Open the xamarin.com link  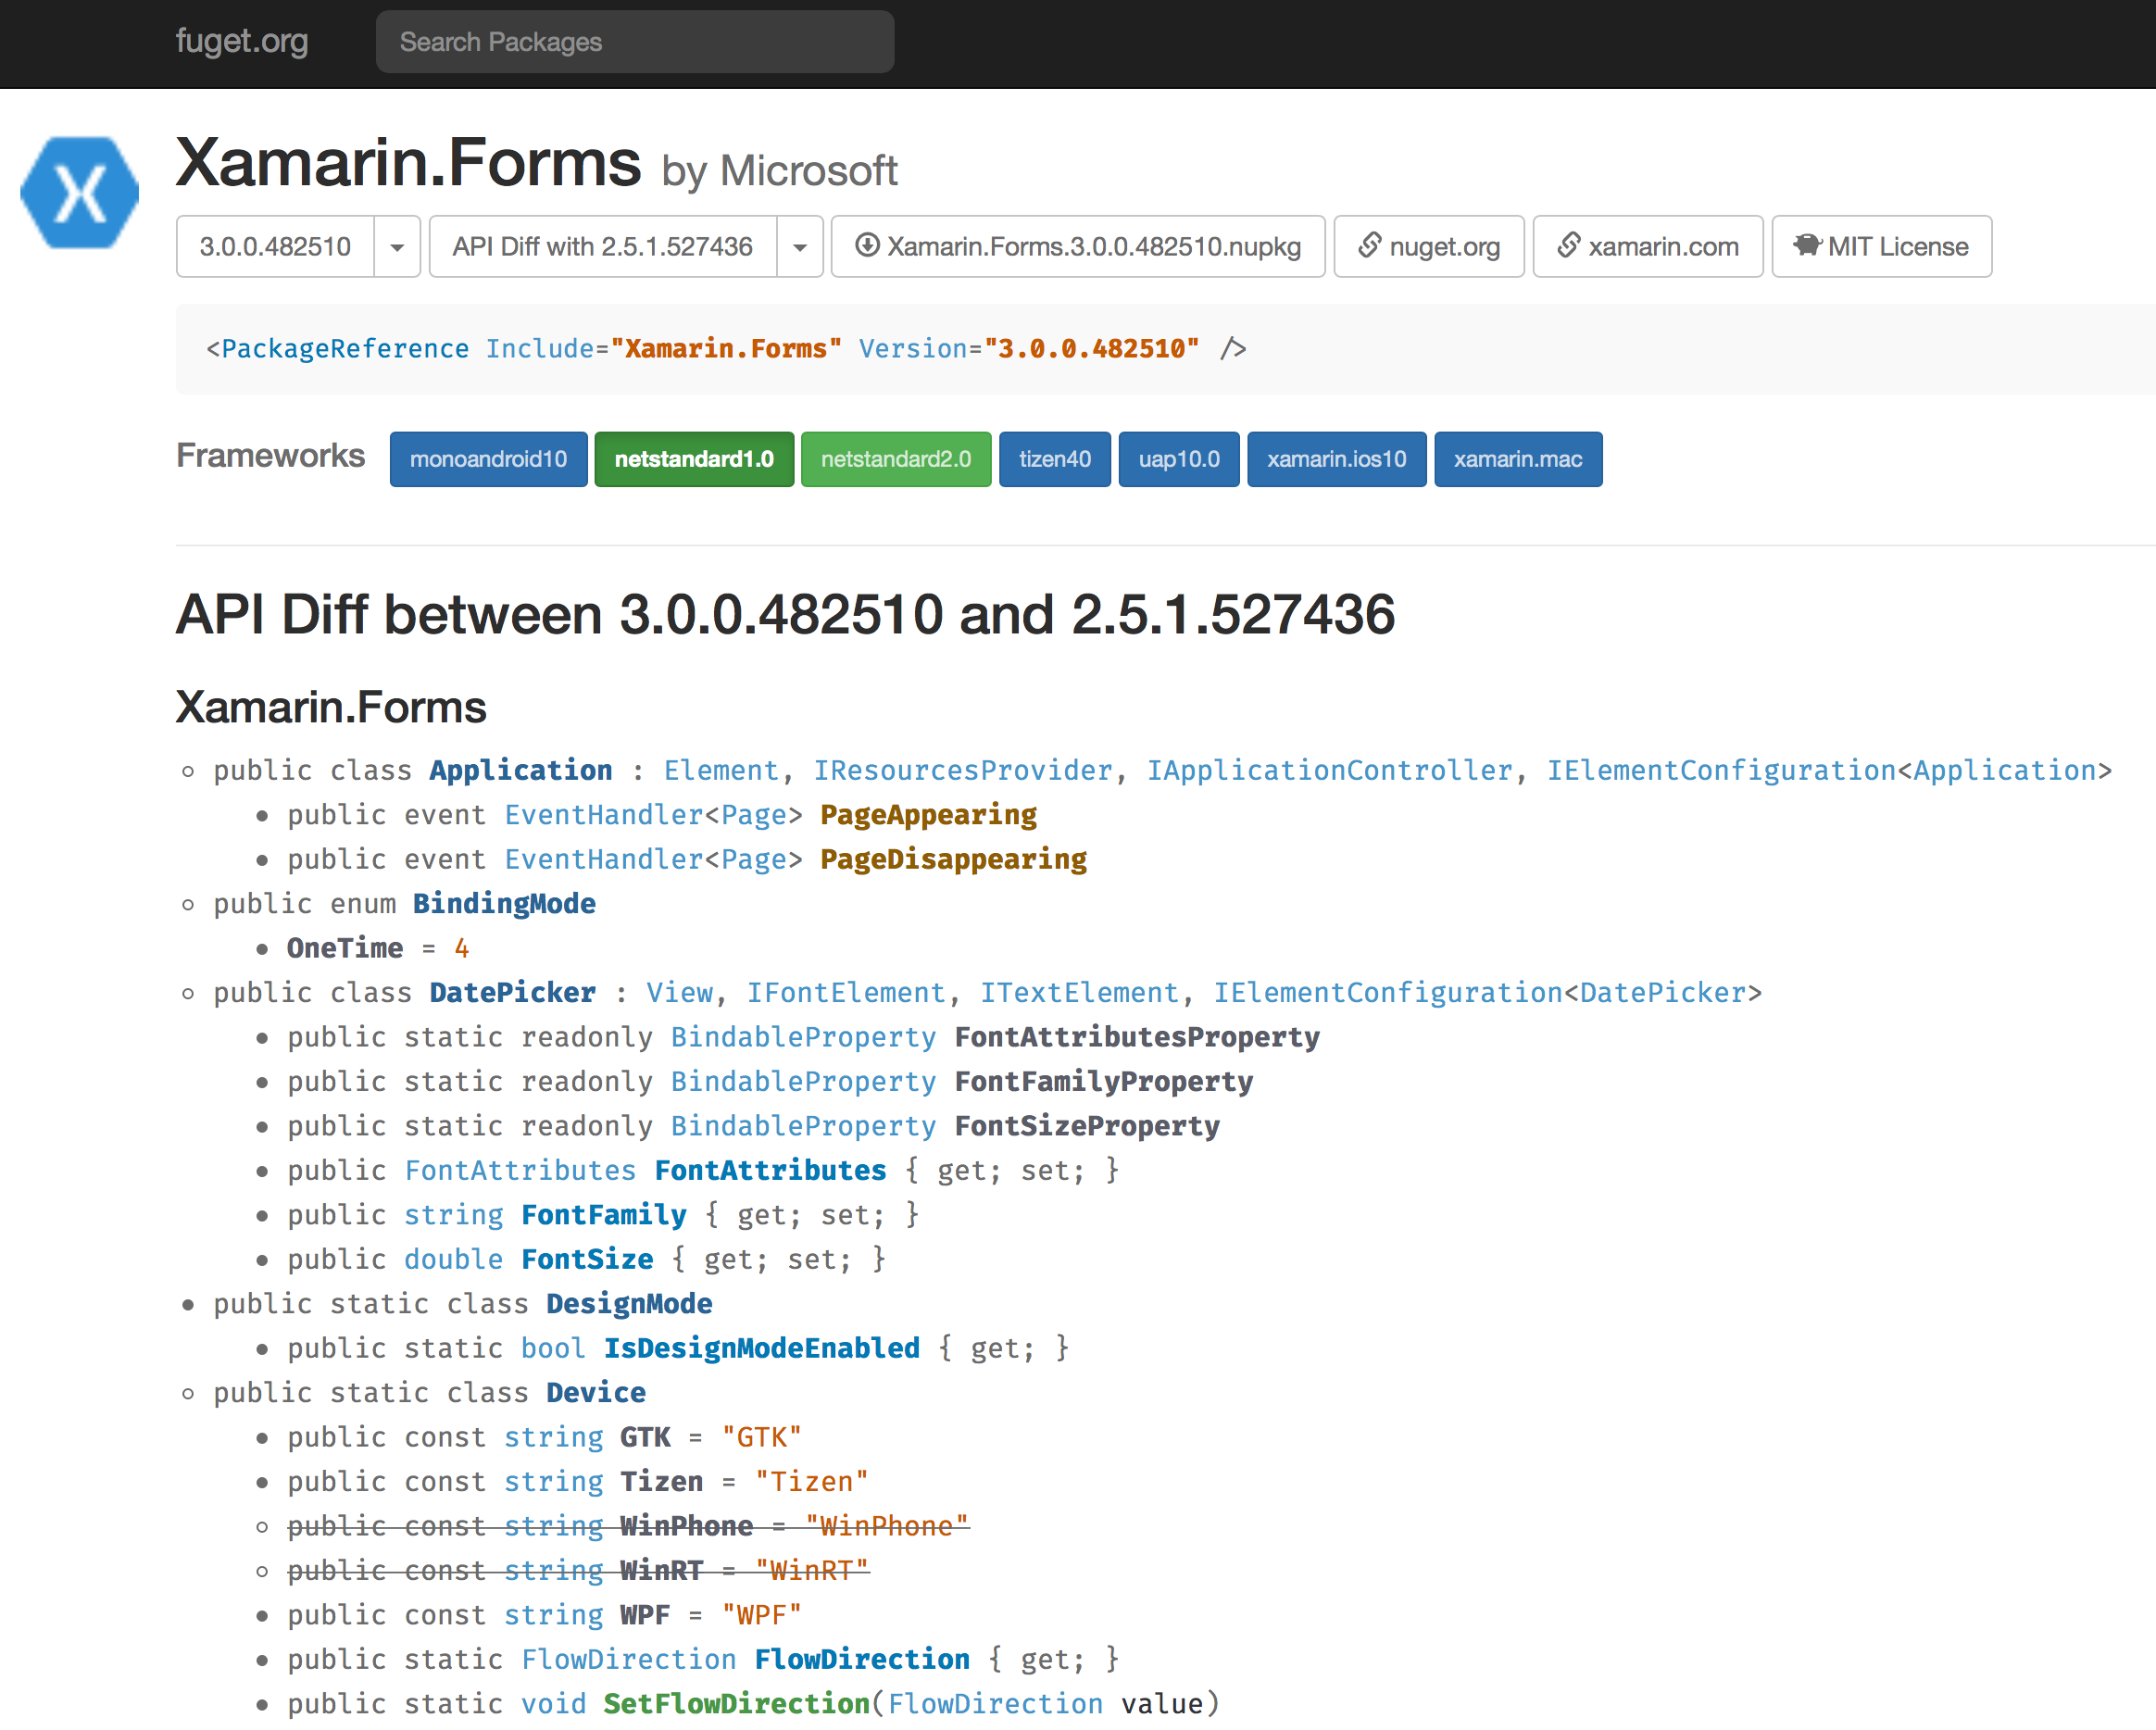click(1648, 246)
